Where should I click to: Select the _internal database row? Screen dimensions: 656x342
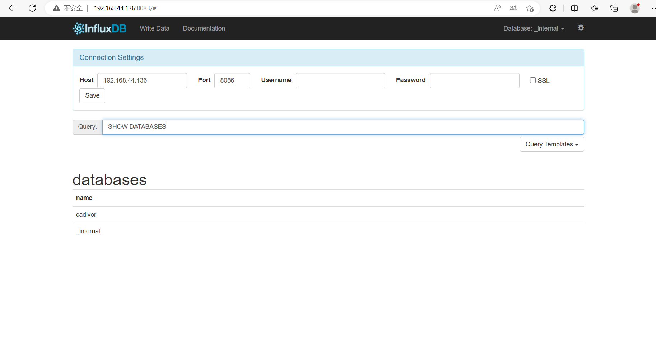[328, 231]
